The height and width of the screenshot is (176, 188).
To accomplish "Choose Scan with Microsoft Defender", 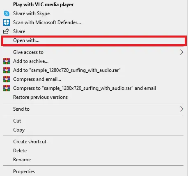I will click(x=47, y=22).
